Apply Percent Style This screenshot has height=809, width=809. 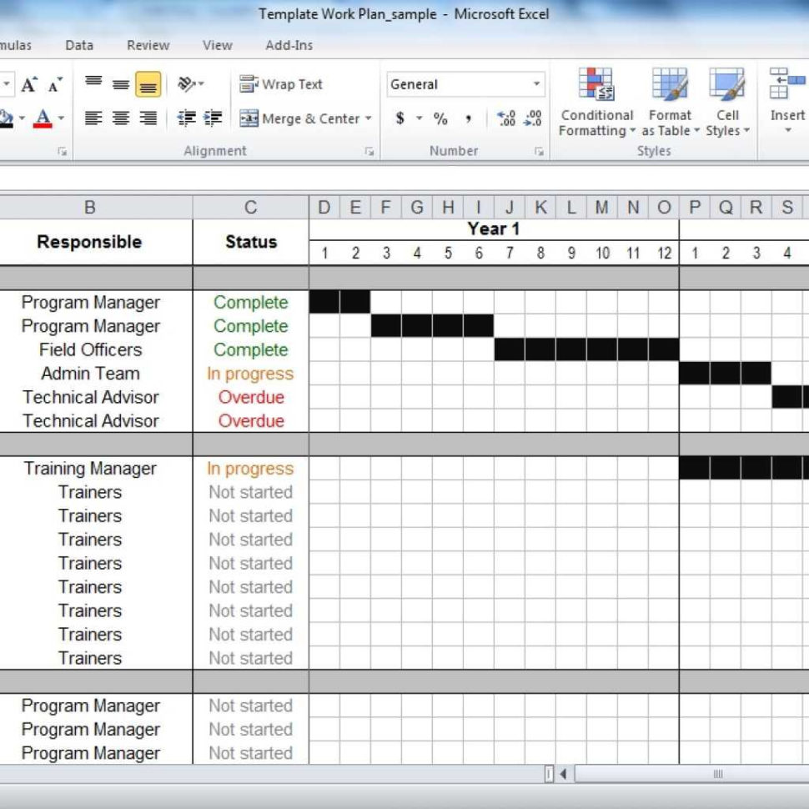point(440,118)
